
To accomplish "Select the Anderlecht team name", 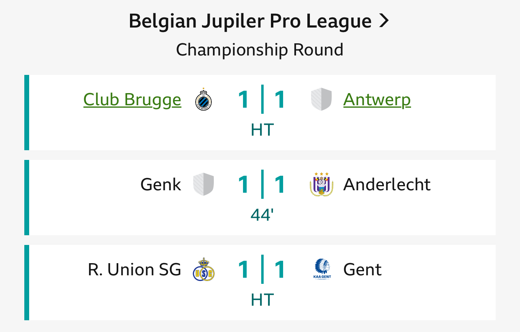I will click(x=387, y=185).
